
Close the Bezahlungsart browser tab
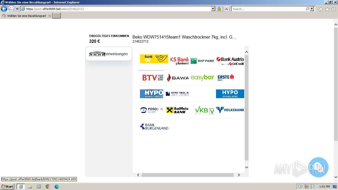[x=49, y=16]
